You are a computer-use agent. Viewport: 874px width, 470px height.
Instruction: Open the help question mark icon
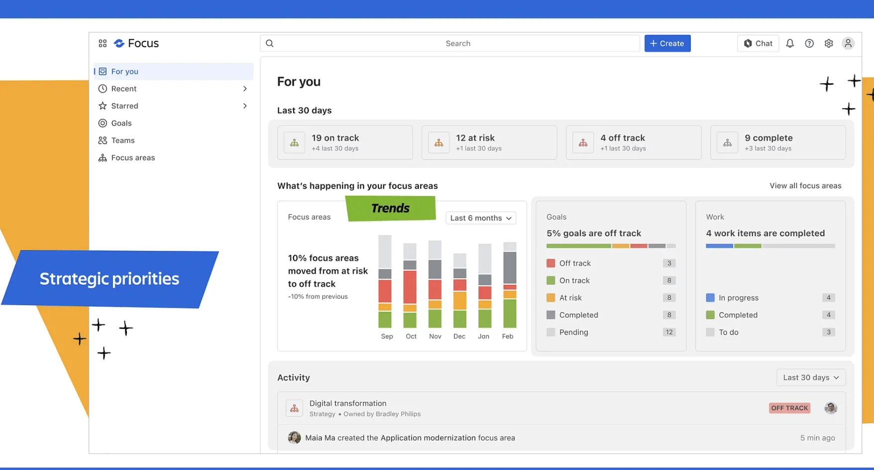click(x=809, y=43)
